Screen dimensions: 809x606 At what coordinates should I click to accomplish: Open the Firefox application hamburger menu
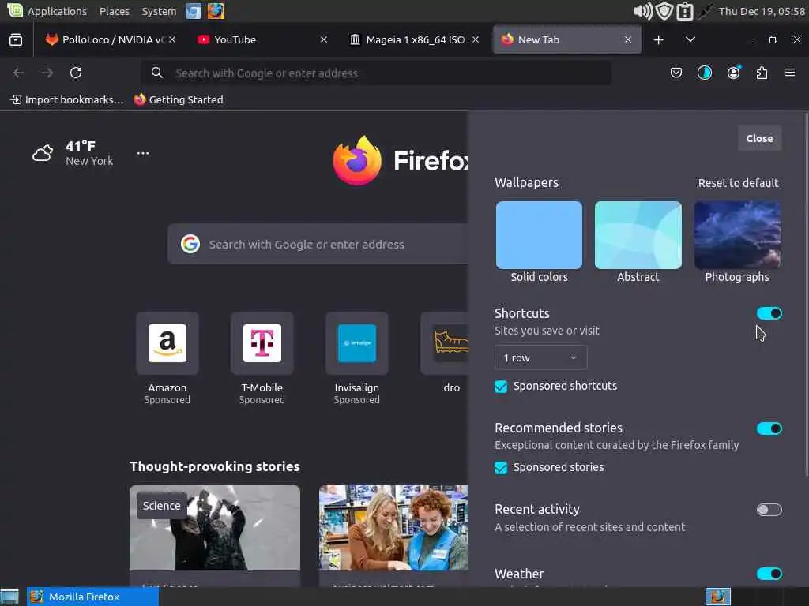point(790,73)
